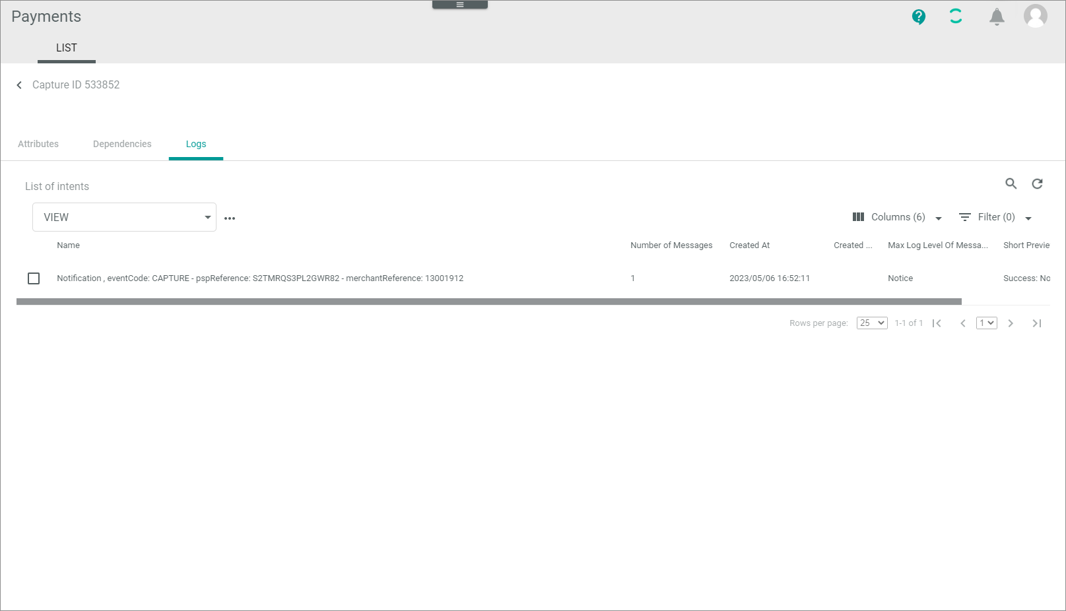Image resolution: width=1066 pixels, height=611 pixels.
Task: Switch to the Attributes tab
Action: [38, 144]
